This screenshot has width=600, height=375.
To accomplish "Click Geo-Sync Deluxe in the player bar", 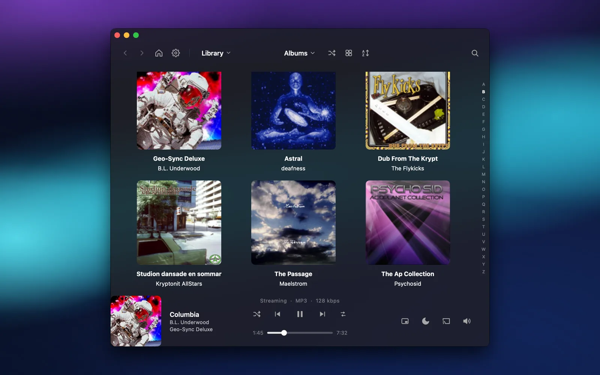I will click(x=191, y=330).
